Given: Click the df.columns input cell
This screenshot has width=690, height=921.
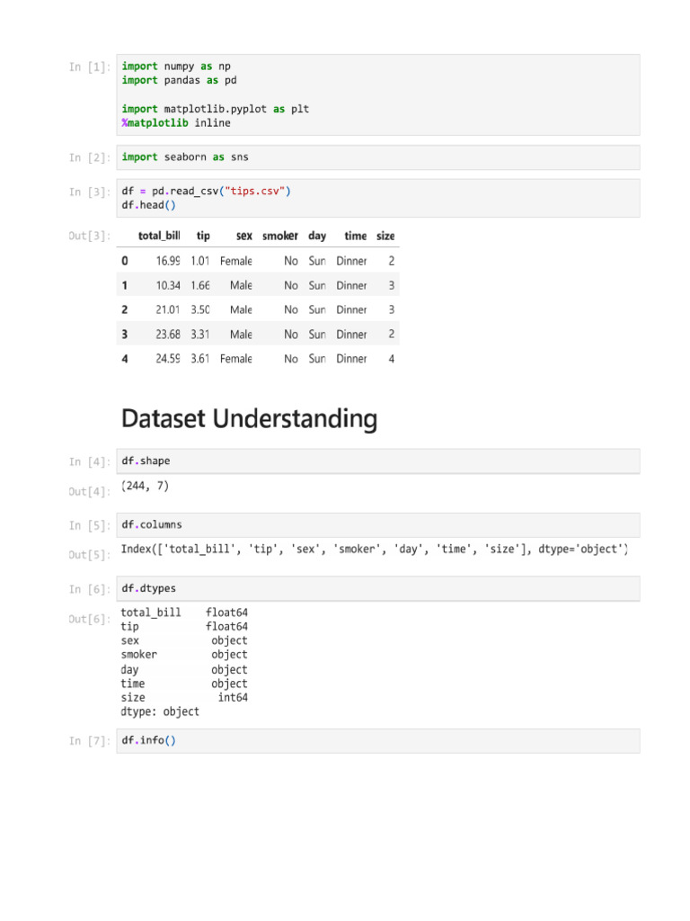Looking at the screenshot, I should point(377,524).
